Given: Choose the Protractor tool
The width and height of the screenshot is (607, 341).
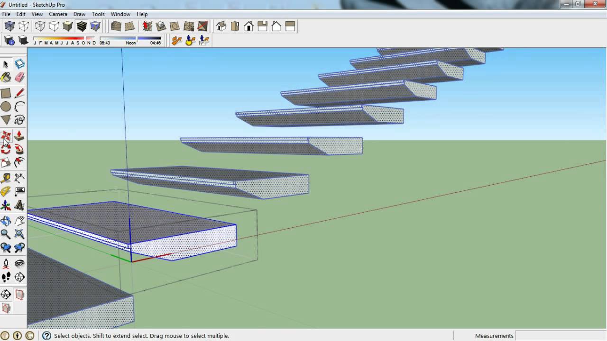Looking at the screenshot, I should [6, 192].
